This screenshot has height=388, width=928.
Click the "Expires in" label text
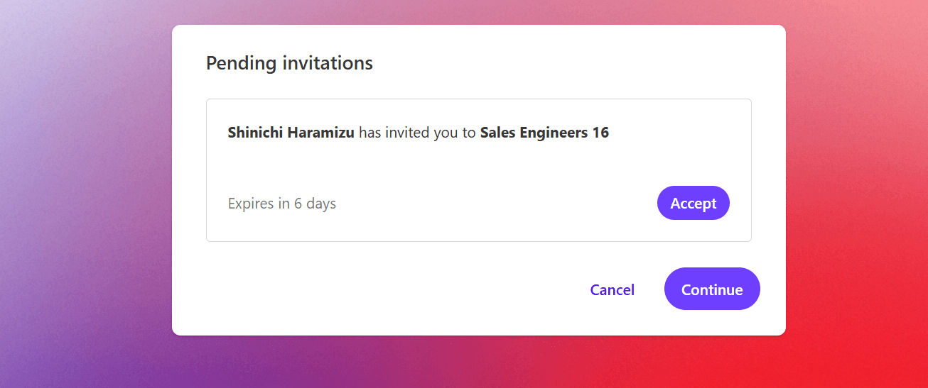(259, 204)
